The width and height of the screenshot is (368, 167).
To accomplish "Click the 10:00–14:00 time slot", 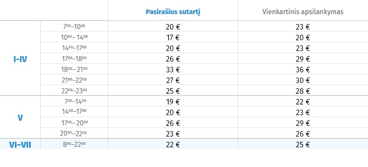I will tap(74, 37).
